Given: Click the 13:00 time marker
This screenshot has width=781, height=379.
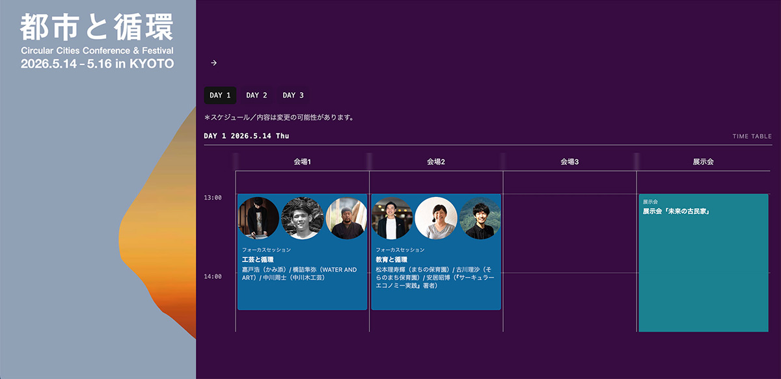Looking at the screenshot, I should pyautogui.click(x=213, y=198).
